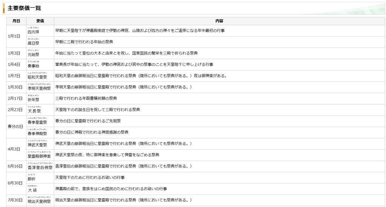
Task: Select the 祭儀 column header
Action: point(40,21)
